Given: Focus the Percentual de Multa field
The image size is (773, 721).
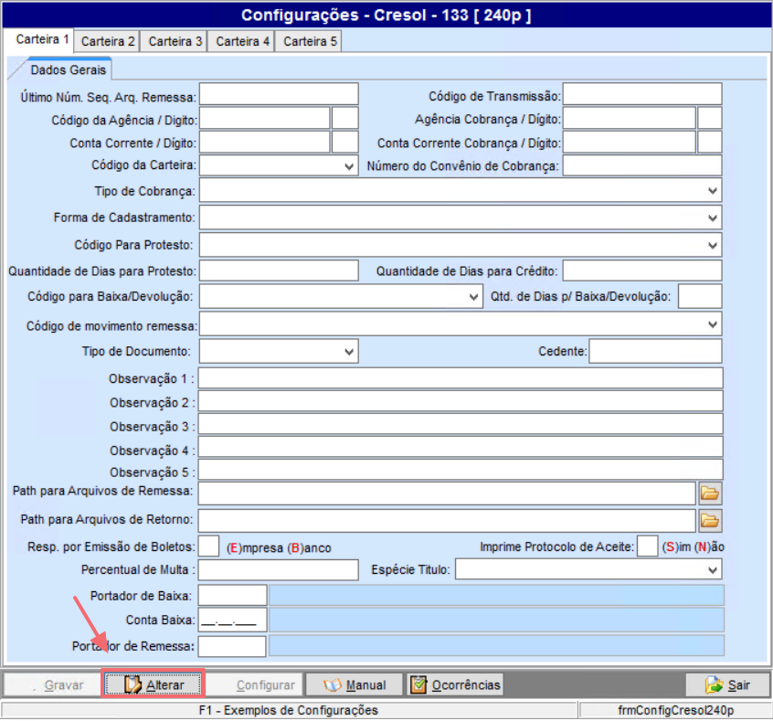Looking at the screenshot, I should pyautogui.click(x=279, y=570).
